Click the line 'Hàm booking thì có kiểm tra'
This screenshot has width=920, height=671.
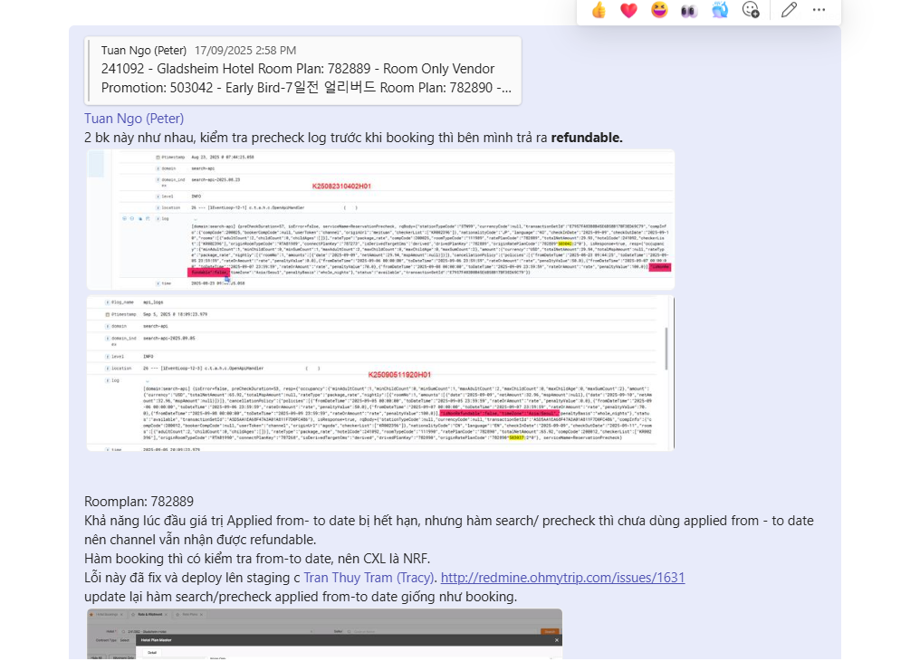[257, 559]
